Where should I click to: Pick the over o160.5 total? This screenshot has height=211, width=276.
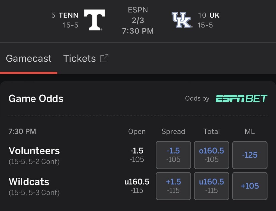(211, 155)
